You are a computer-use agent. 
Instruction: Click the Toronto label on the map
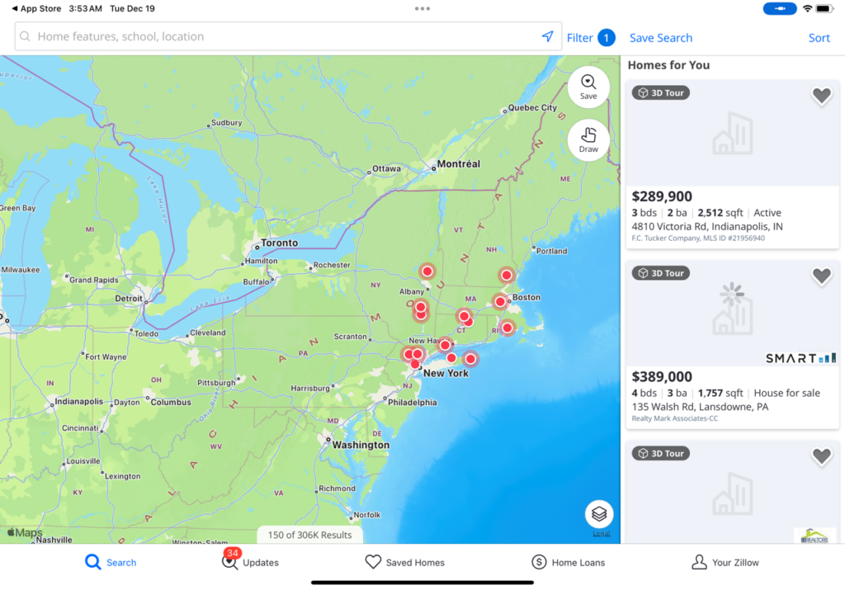[279, 243]
